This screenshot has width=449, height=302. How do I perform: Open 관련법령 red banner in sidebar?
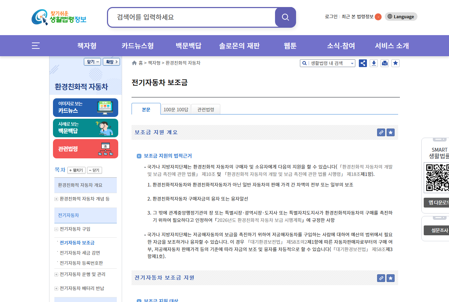[86, 149]
